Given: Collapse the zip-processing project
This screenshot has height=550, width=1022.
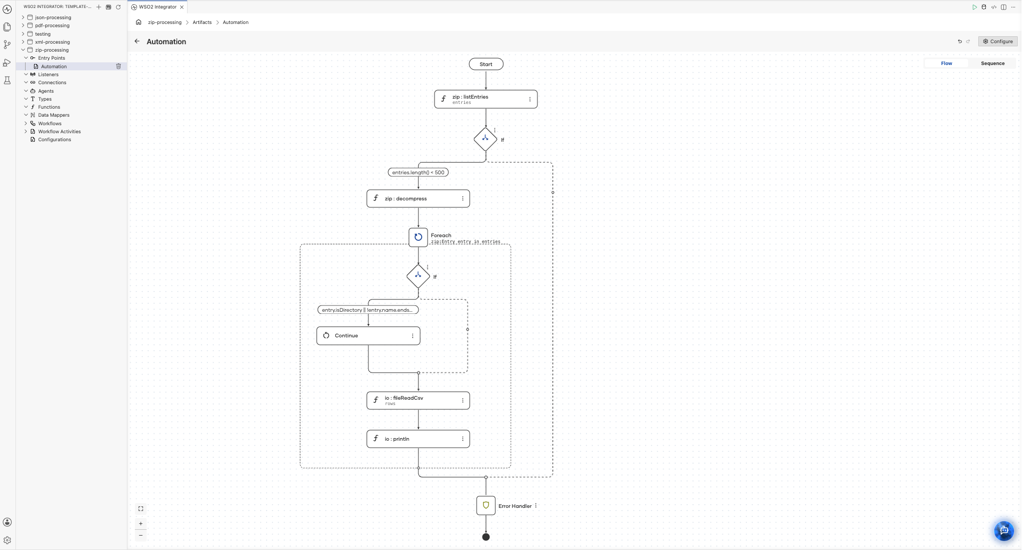Looking at the screenshot, I should 23,50.
